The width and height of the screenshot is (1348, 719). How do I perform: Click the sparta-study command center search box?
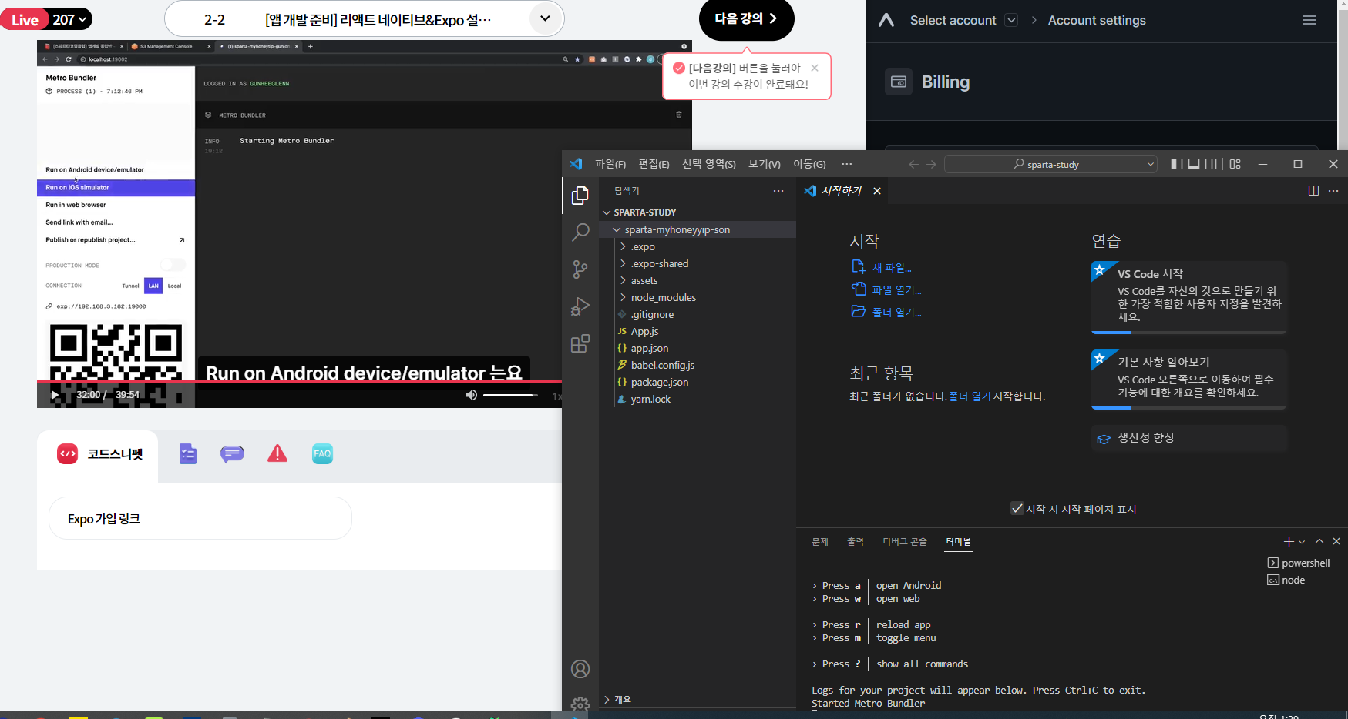click(1051, 164)
